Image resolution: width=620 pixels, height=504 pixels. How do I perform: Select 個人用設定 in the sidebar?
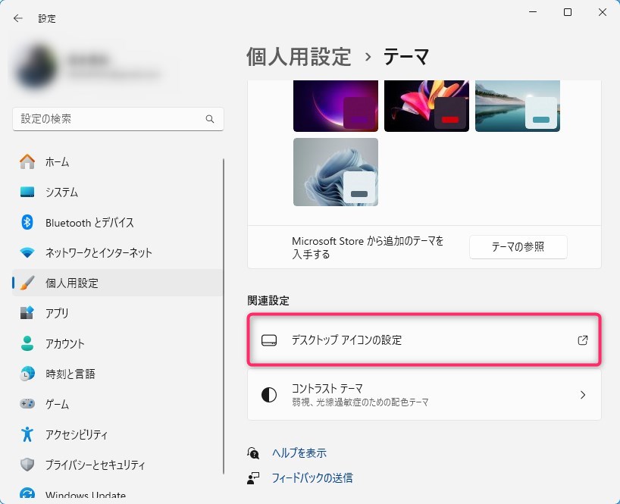coord(72,283)
